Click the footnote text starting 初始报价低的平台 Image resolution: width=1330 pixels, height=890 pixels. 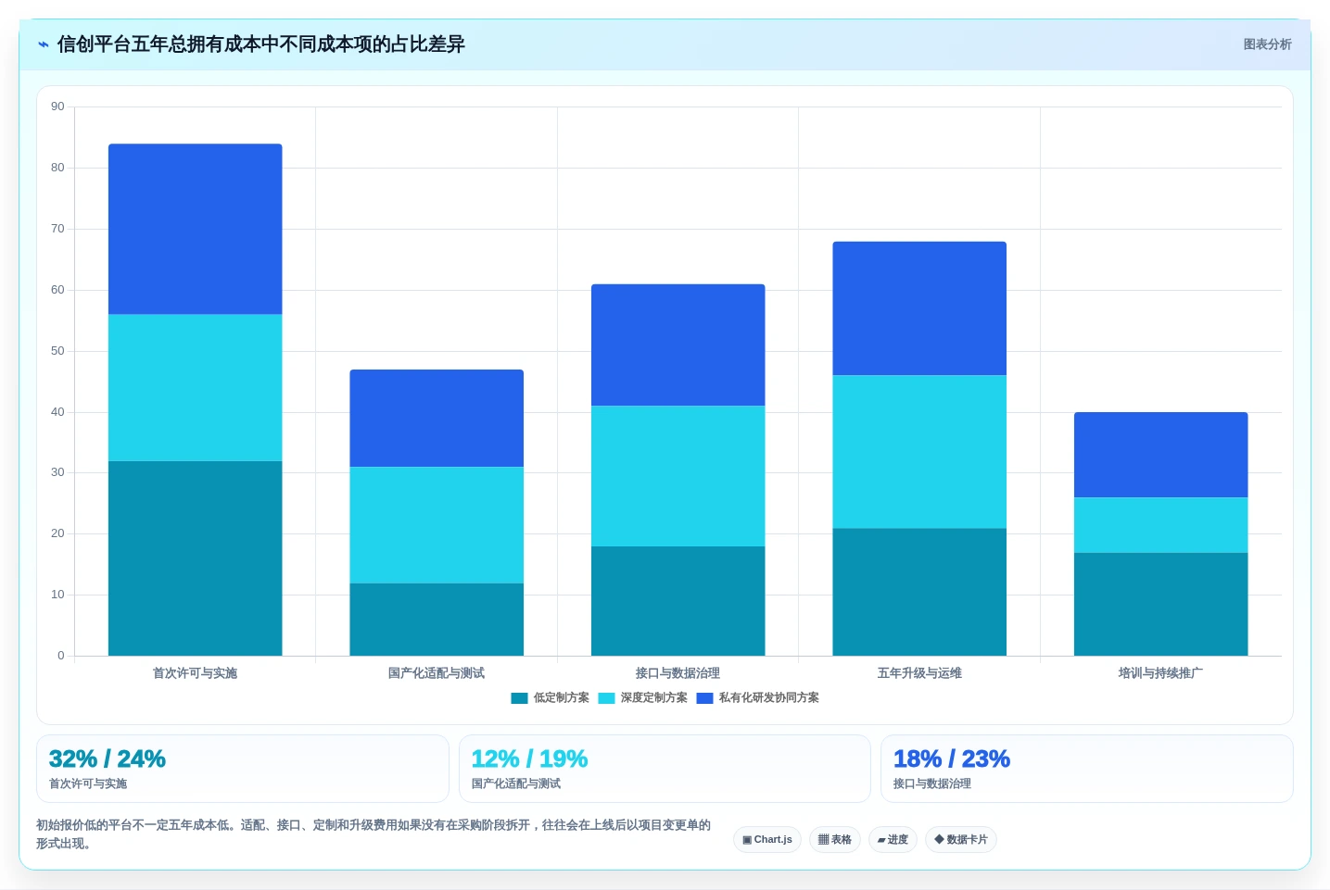[374, 834]
